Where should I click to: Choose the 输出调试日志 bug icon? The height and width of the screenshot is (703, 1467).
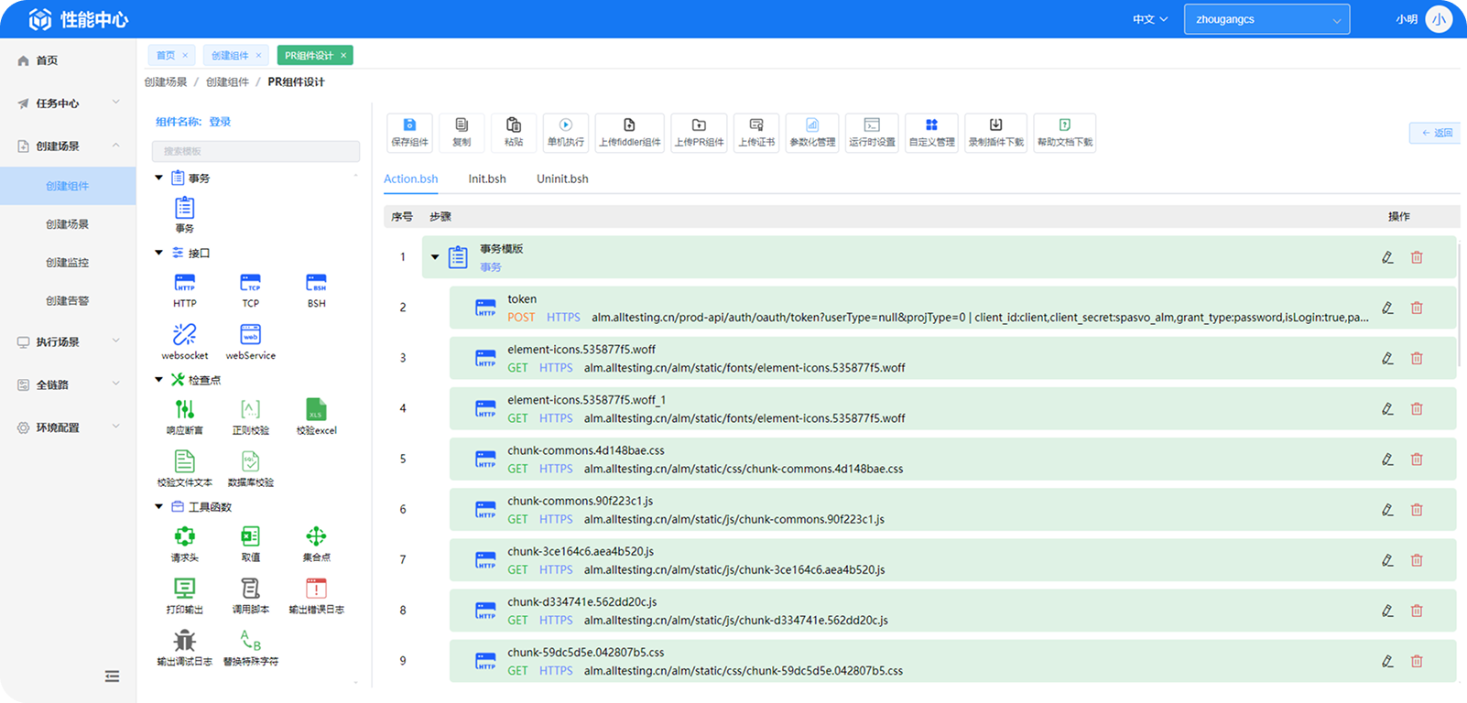[x=185, y=641]
